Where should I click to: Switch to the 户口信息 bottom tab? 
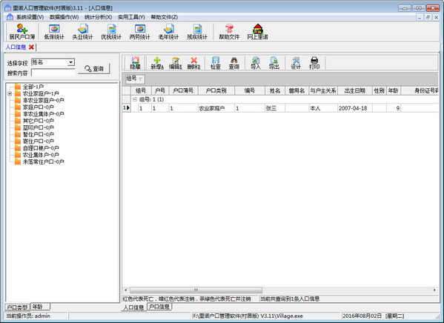pyautogui.click(x=159, y=307)
